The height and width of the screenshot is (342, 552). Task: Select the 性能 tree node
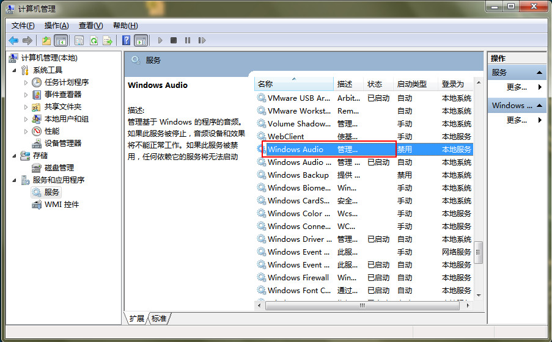pyautogui.click(x=52, y=131)
